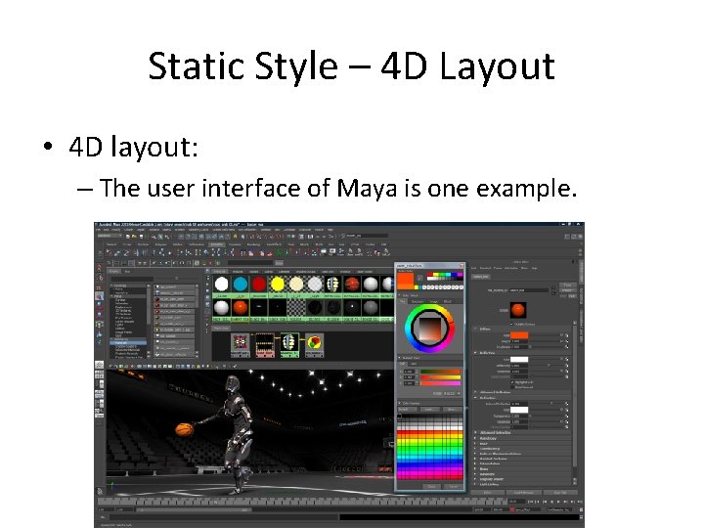Image resolution: width=704 pixels, height=528 pixels.
Task: Click the Focus button in Attribute Editor
Action: pyautogui.click(x=567, y=286)
